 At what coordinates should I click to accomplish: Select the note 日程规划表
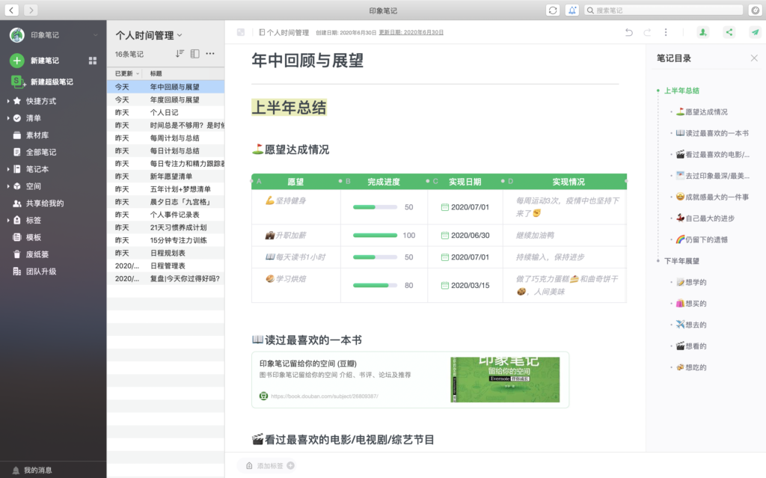[165, 253]
